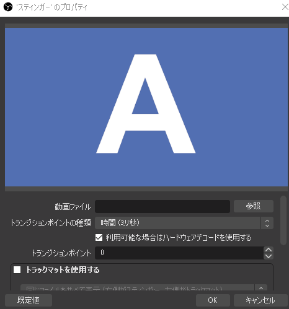Click the 既定値 defaults button
Viewport: 289px width, 309px height.
[x=29, y=300]
